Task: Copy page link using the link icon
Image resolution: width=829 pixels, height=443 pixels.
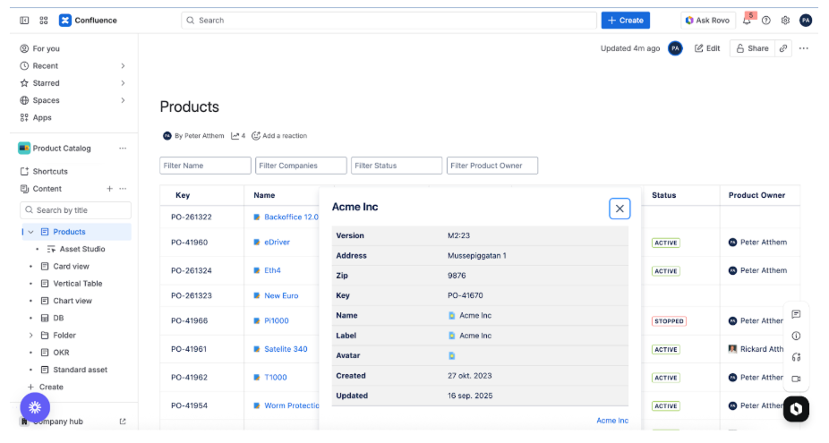Action: (783, 48)
